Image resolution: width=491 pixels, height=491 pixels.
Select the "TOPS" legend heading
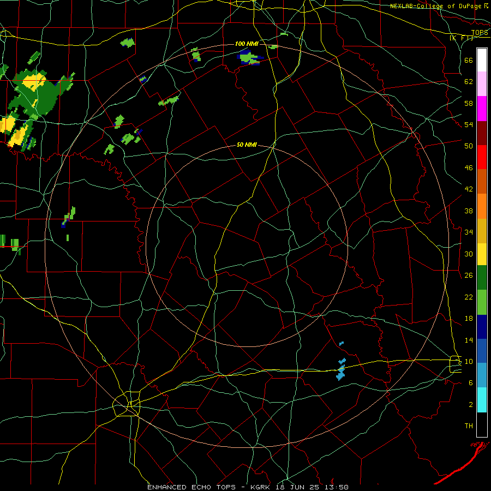point(480,33)
